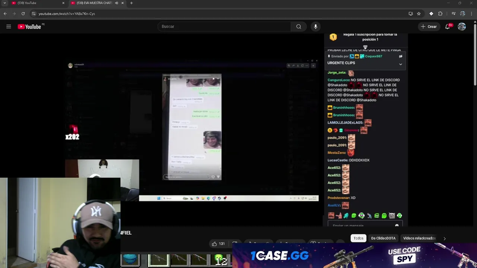Click the LAMOLLEJADExLAG5 chat line
This screenshot has width=477, height=268.
point(349,122)
